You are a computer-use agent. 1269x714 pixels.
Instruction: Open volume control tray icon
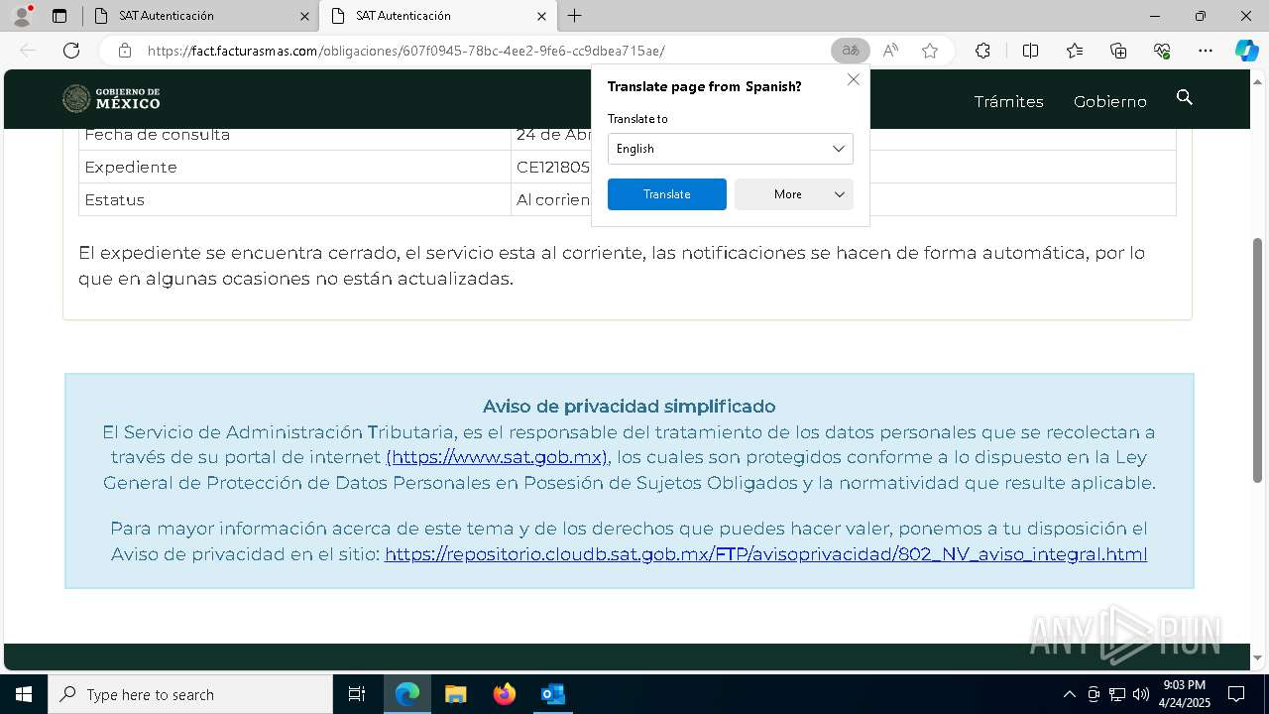[x=1141, y=694]
